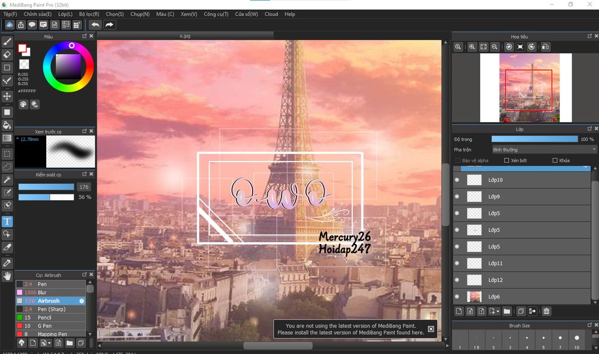
Task: Click the foreground color swatch
Action: pyautogui.click(x=22, y=48)
